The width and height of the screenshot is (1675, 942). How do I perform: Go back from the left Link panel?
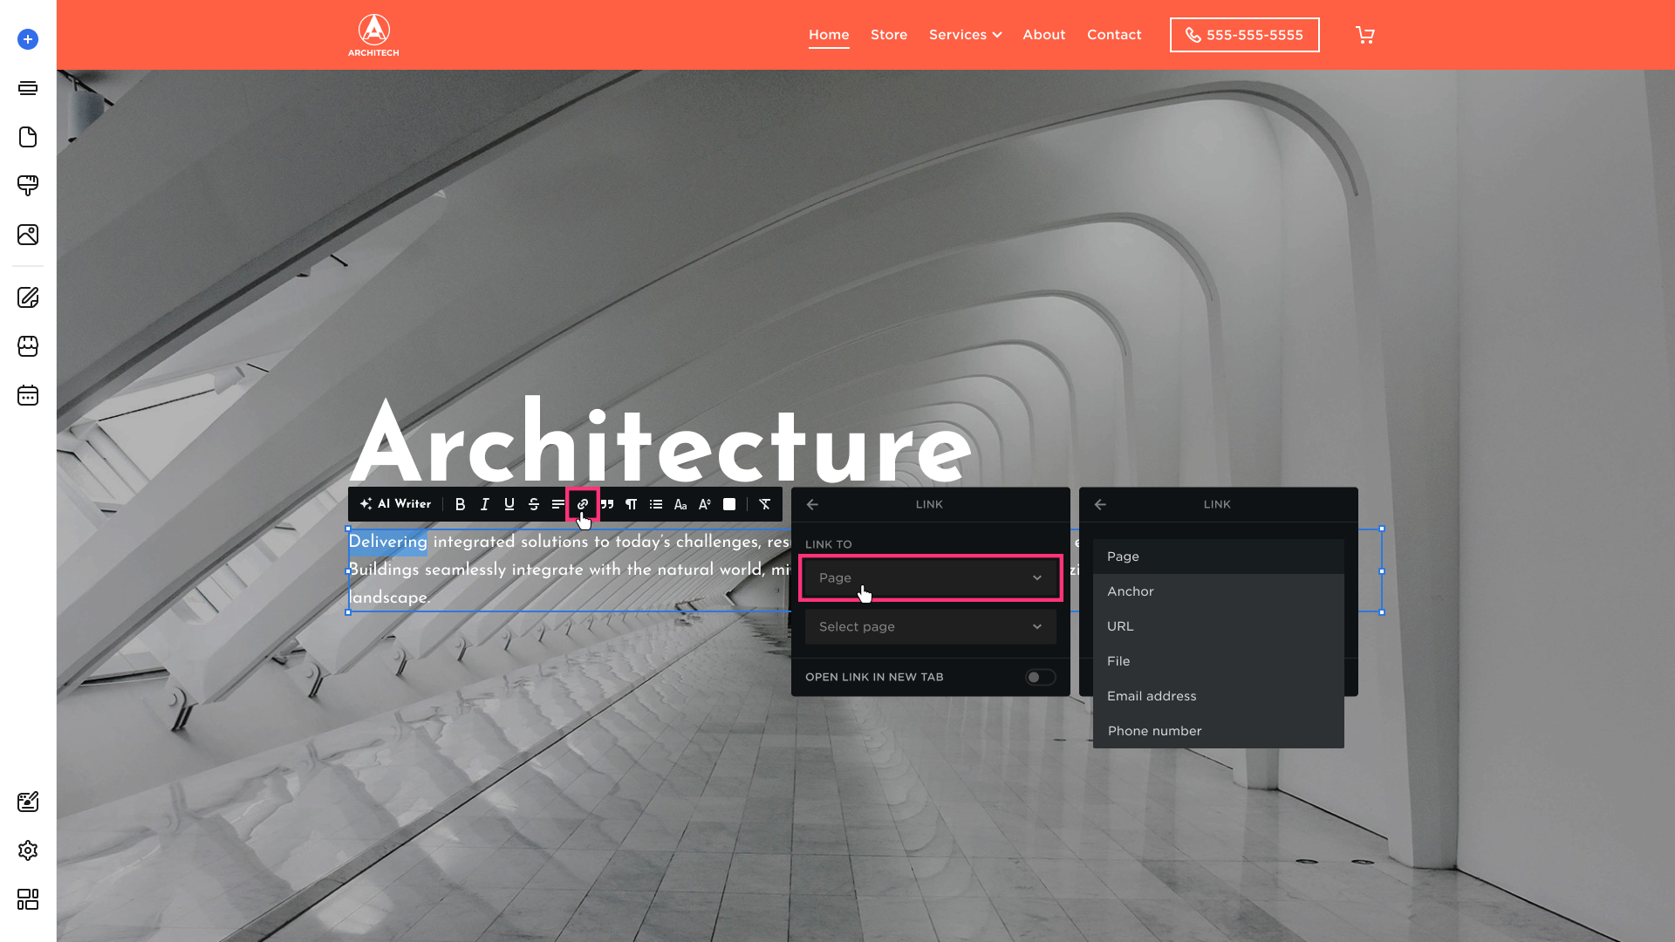(x=812, y=504)
